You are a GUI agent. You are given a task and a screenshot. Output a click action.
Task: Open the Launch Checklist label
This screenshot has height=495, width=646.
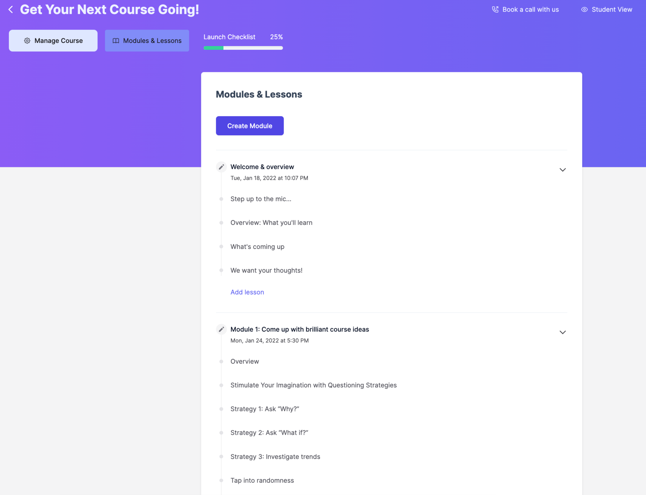[x=229, y=37]
